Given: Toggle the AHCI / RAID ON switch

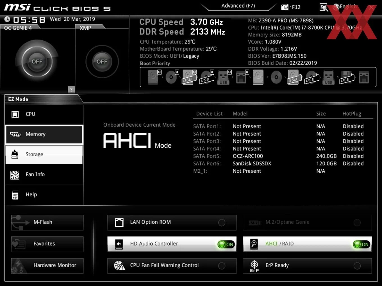Looking at the screenshot, I should pos(361,244).
